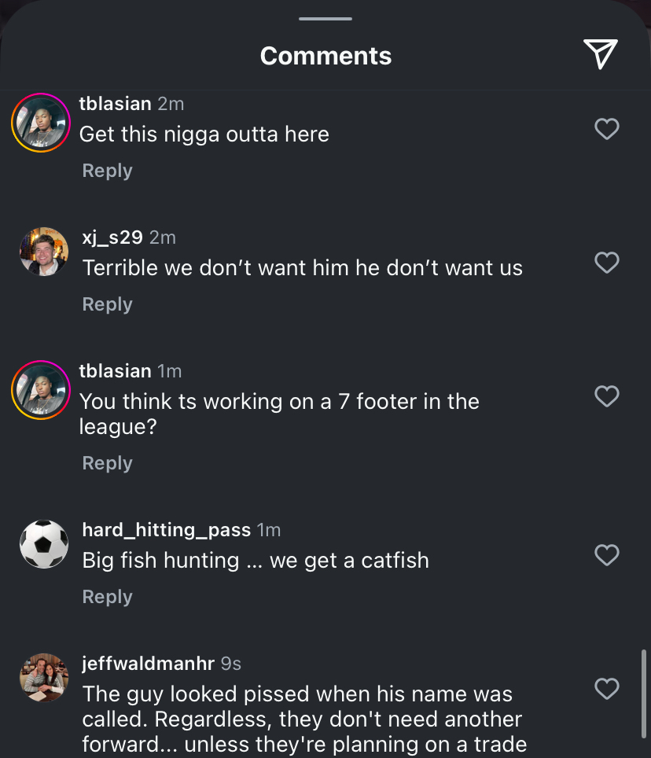
Task: Open tblasian avatar on second comment
Action: point(41,390)
